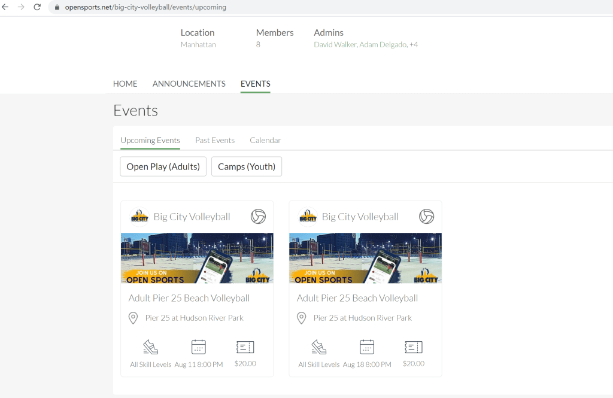Click the Events page heading
The height and width of the screenshot is (398, 613).
click(x=136, y=111)
